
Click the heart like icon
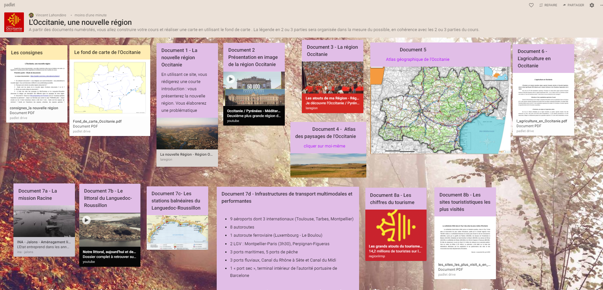click(x=531, y=5)
